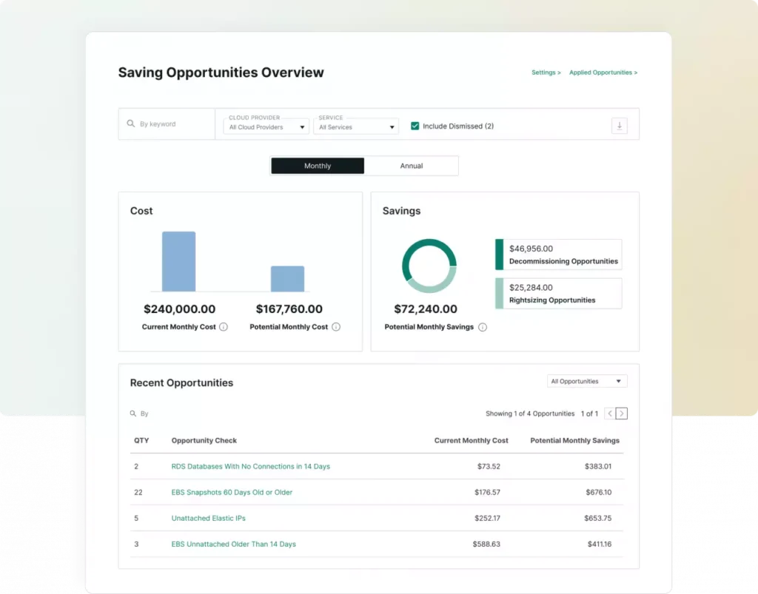Toggle the Monthly view selector

317,165
